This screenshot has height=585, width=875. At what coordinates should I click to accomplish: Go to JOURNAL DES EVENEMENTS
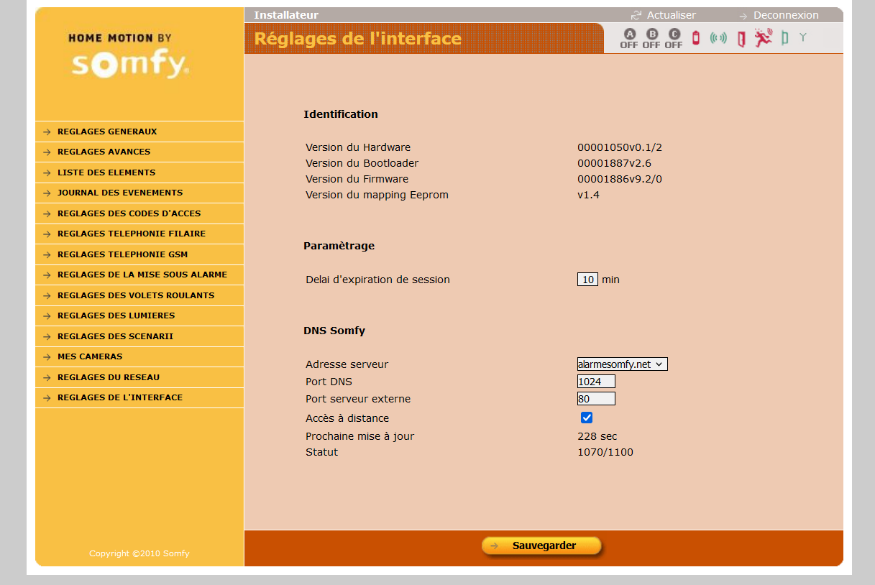point(120,193)
